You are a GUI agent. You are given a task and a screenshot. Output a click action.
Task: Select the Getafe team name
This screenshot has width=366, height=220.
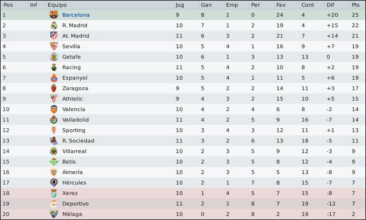click(x=71, y=57)
